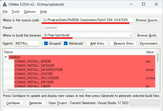Click the Add Entry button
The height and width of the screenshot is (111, 163).
pos(97,43)
